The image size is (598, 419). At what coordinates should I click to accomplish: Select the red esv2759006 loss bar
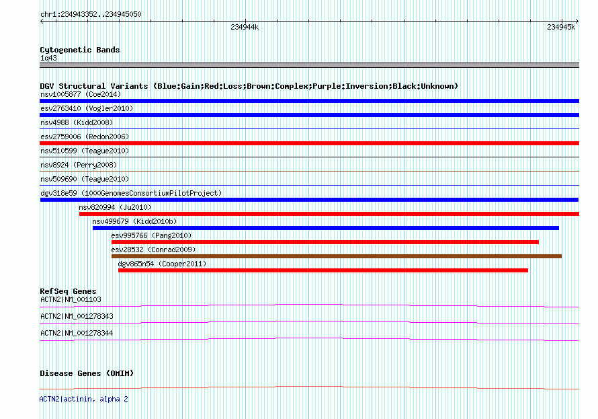(x=309, y=143)
